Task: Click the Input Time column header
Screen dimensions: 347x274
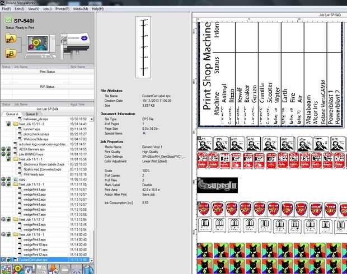Action: [x=77, y=104]
